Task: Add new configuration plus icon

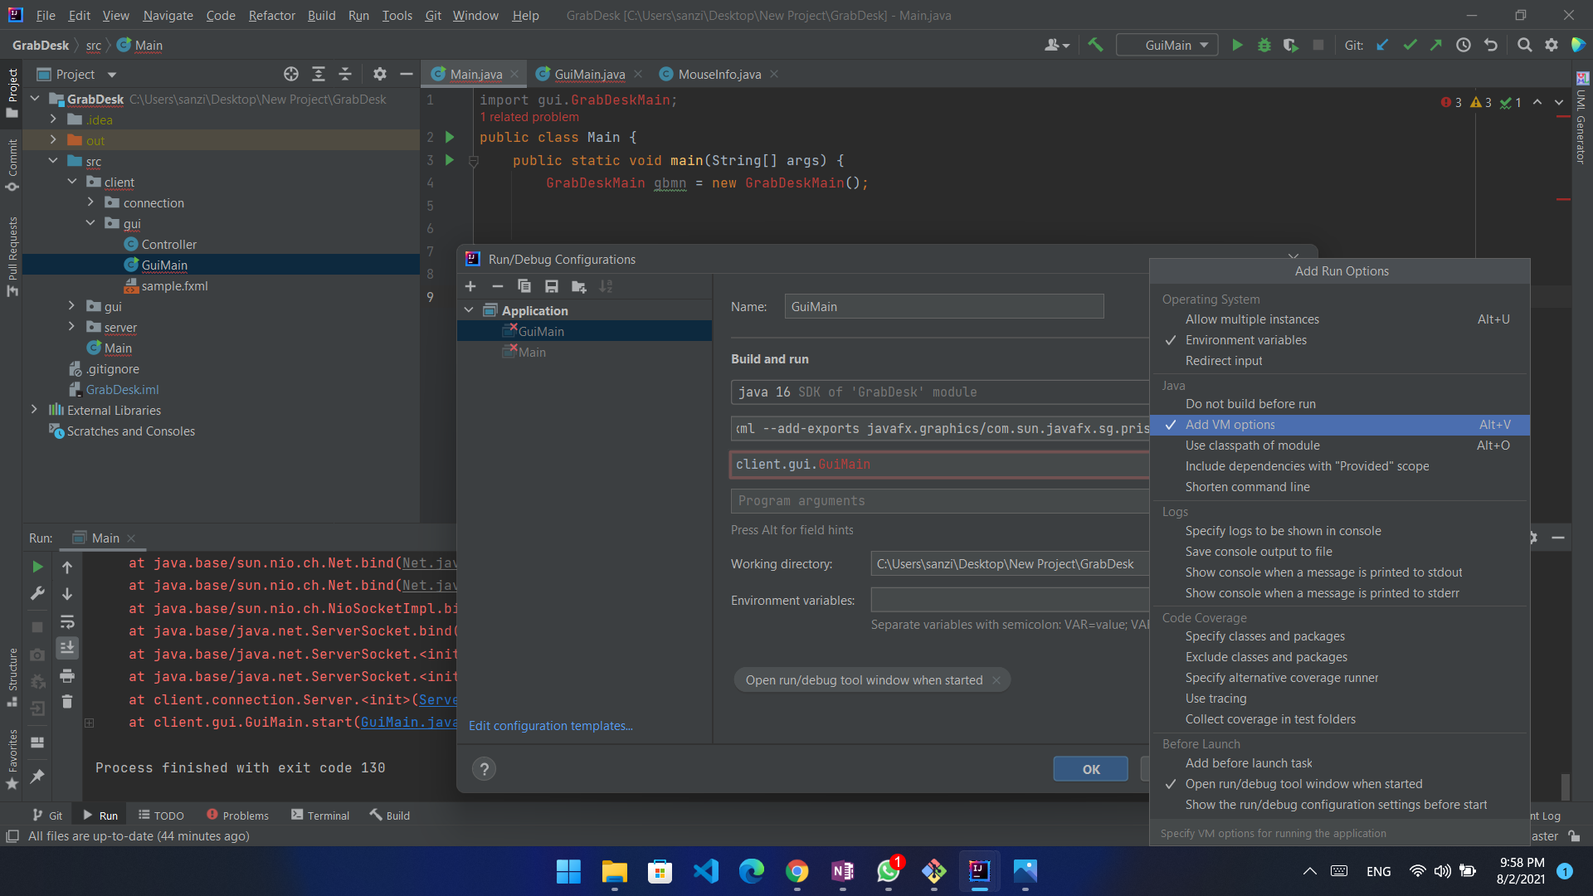Action: (470, 286)
